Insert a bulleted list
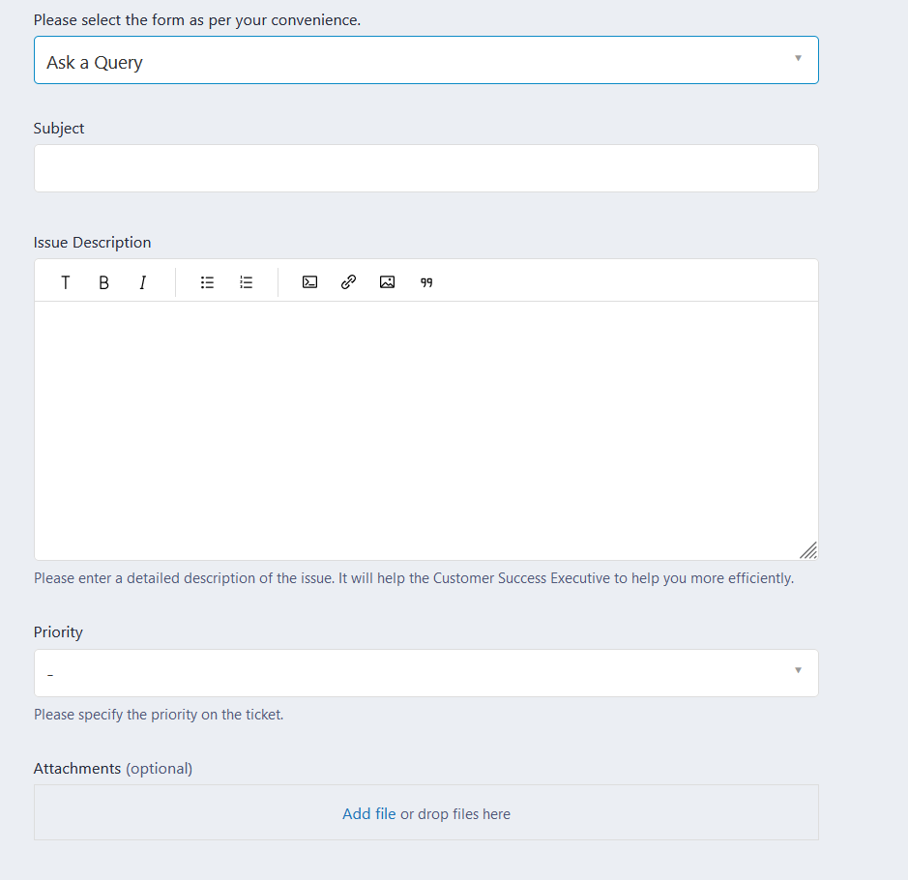The width and height of the screenshot is (908, 880). click(x=207, y=282)
